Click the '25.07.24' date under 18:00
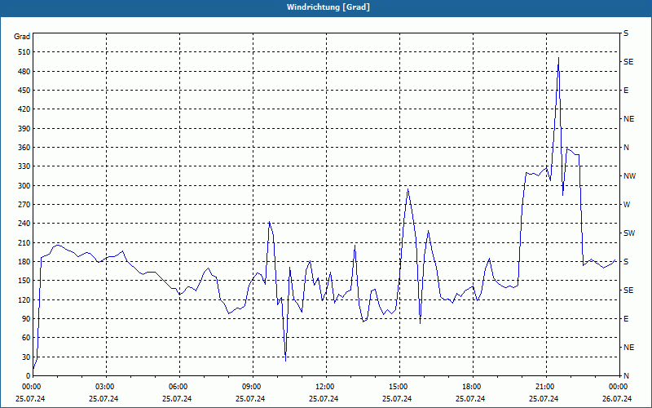Screen dimensions: 652x408 tap(470, 398)
